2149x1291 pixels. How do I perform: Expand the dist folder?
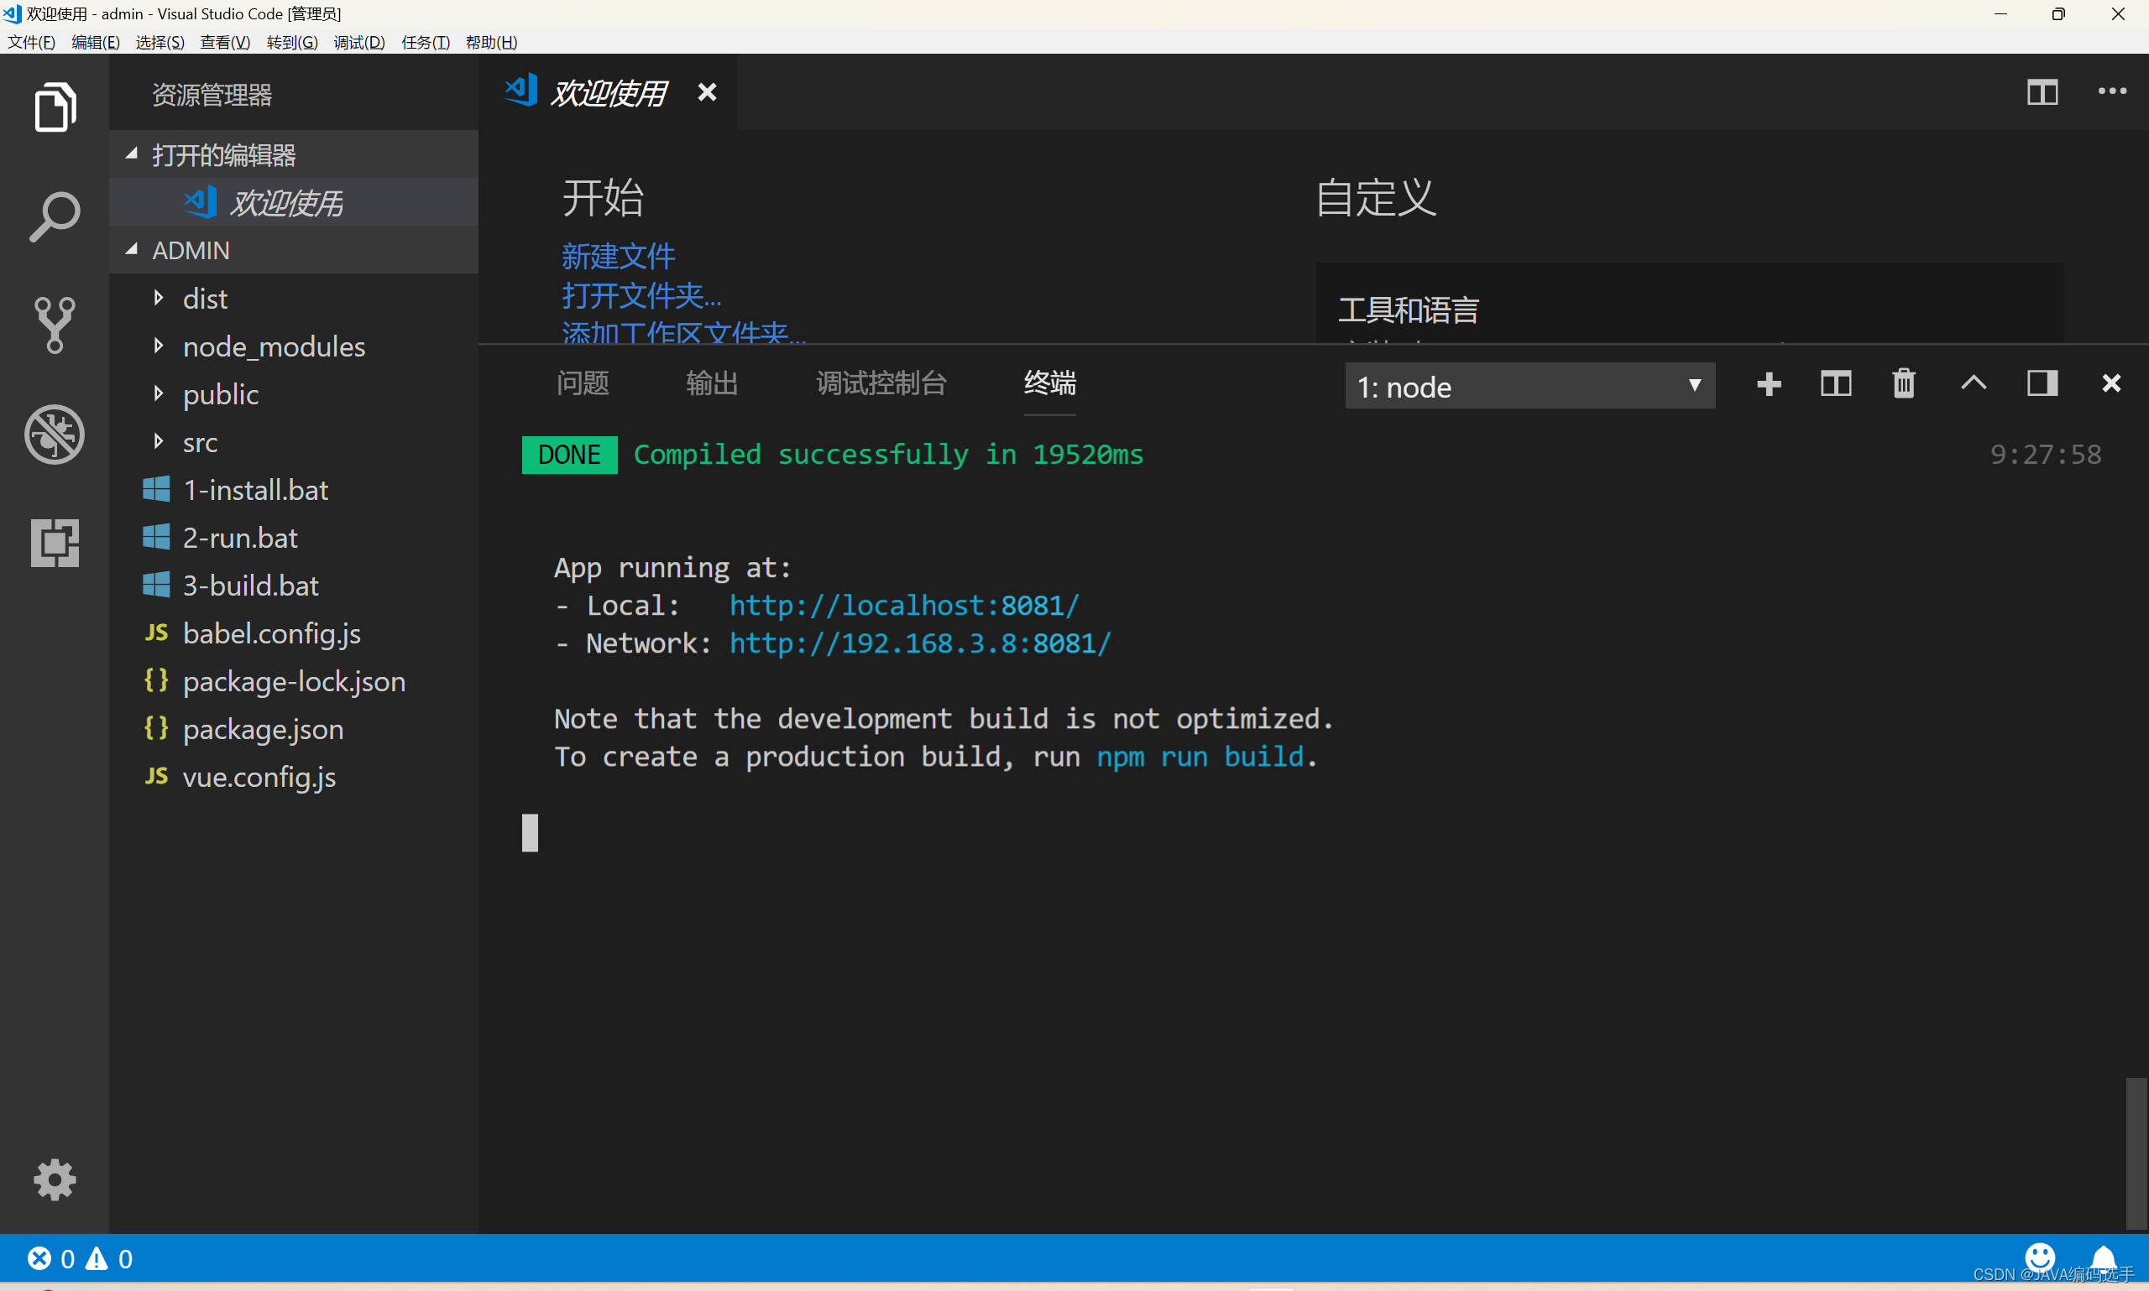[293, 299]
